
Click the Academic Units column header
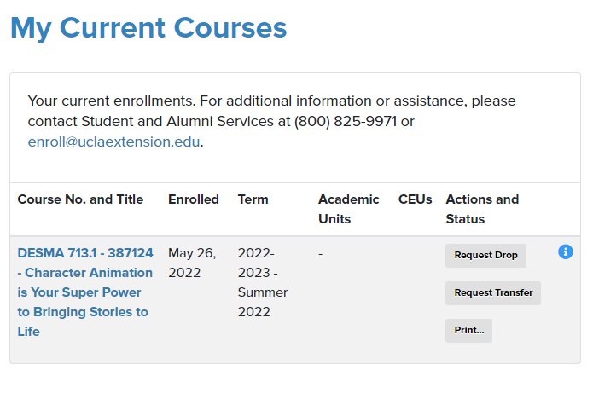pos(349,209)
